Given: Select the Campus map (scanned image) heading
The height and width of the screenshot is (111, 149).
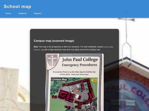Looking at the screenshot, I should pos(54,41).
